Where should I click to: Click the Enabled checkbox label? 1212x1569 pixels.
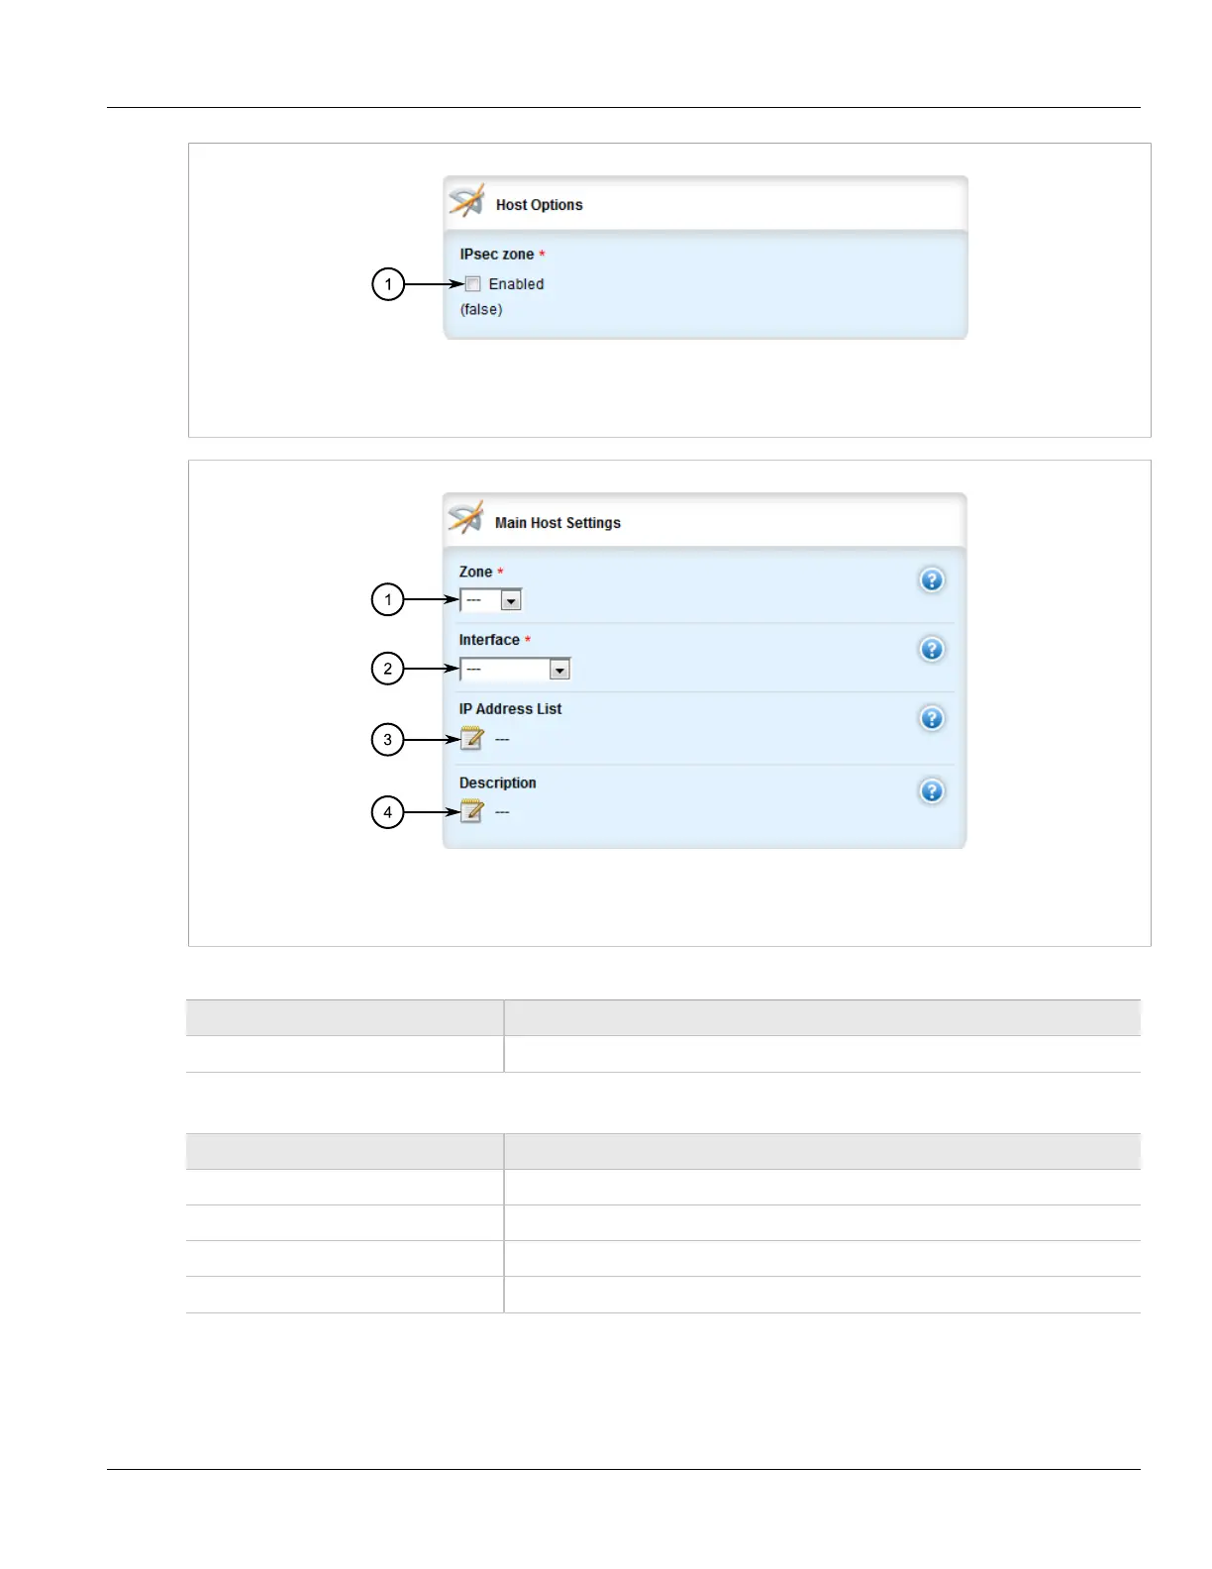pyautogui.click(x=516, y=284)
